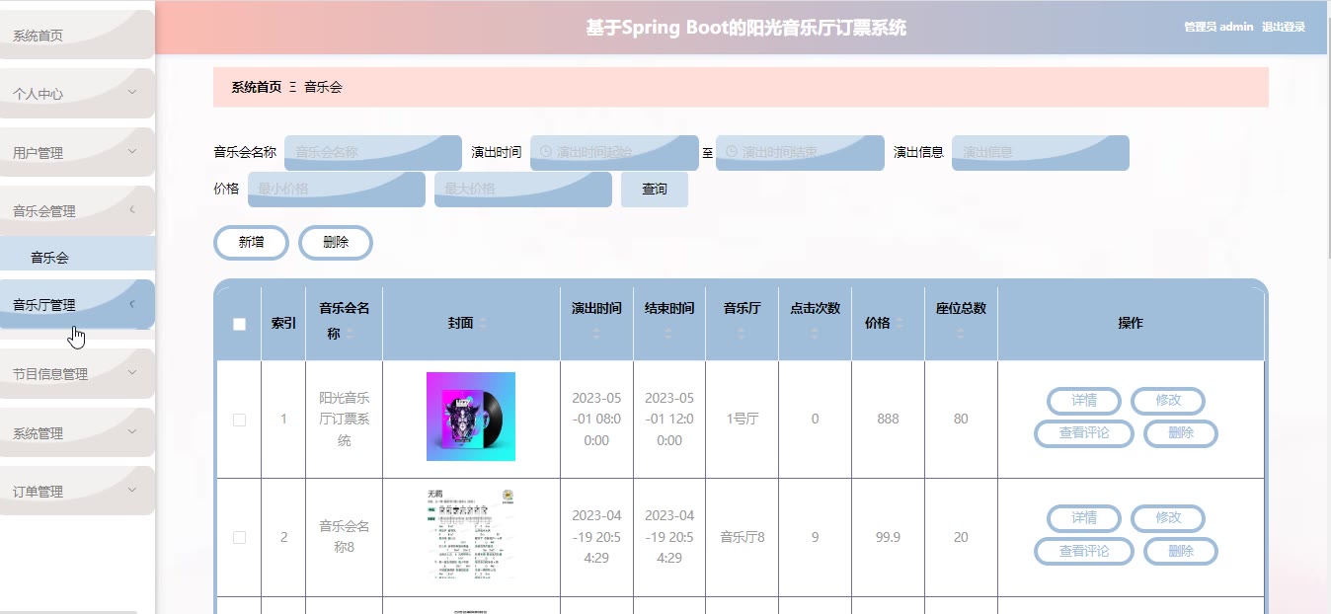Focus the 最大价格 input field
This screenshot has height=614, width=1331.
[x=523, y=190]
